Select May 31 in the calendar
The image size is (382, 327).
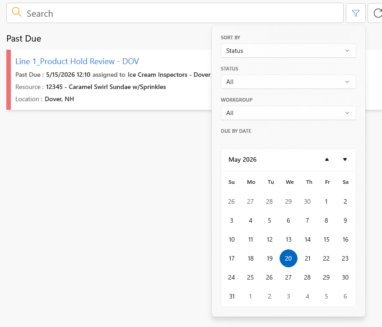point(232,296)
